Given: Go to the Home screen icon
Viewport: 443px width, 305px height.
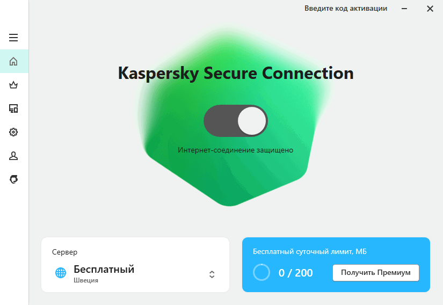Looking at the screenshot, I should pyautogui.click(x=13, y=61).
